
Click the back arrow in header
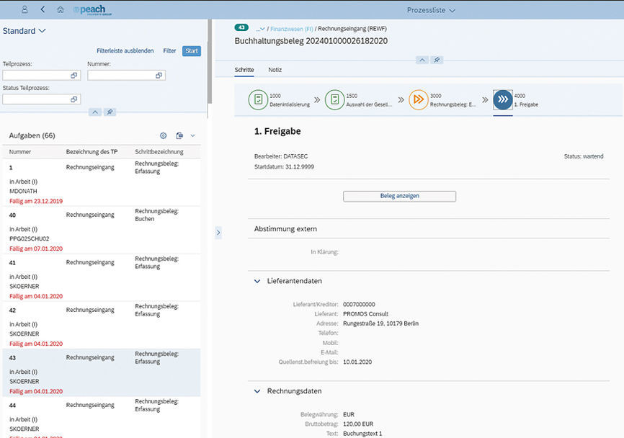[43, 10]
